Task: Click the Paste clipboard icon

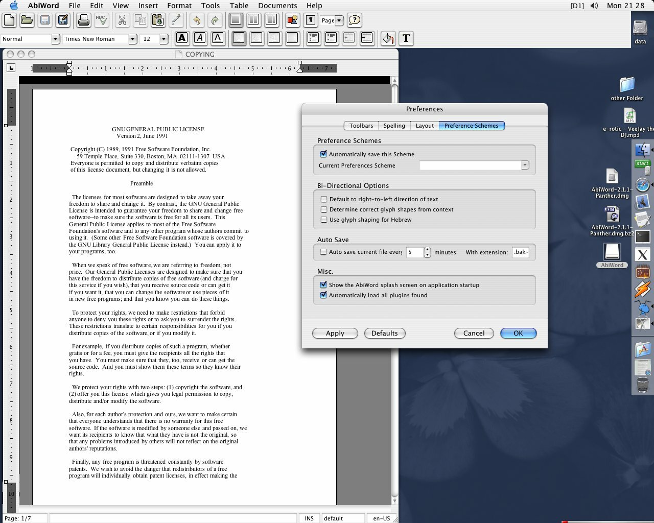Action: pyautogui.click(x=158, y=20)
